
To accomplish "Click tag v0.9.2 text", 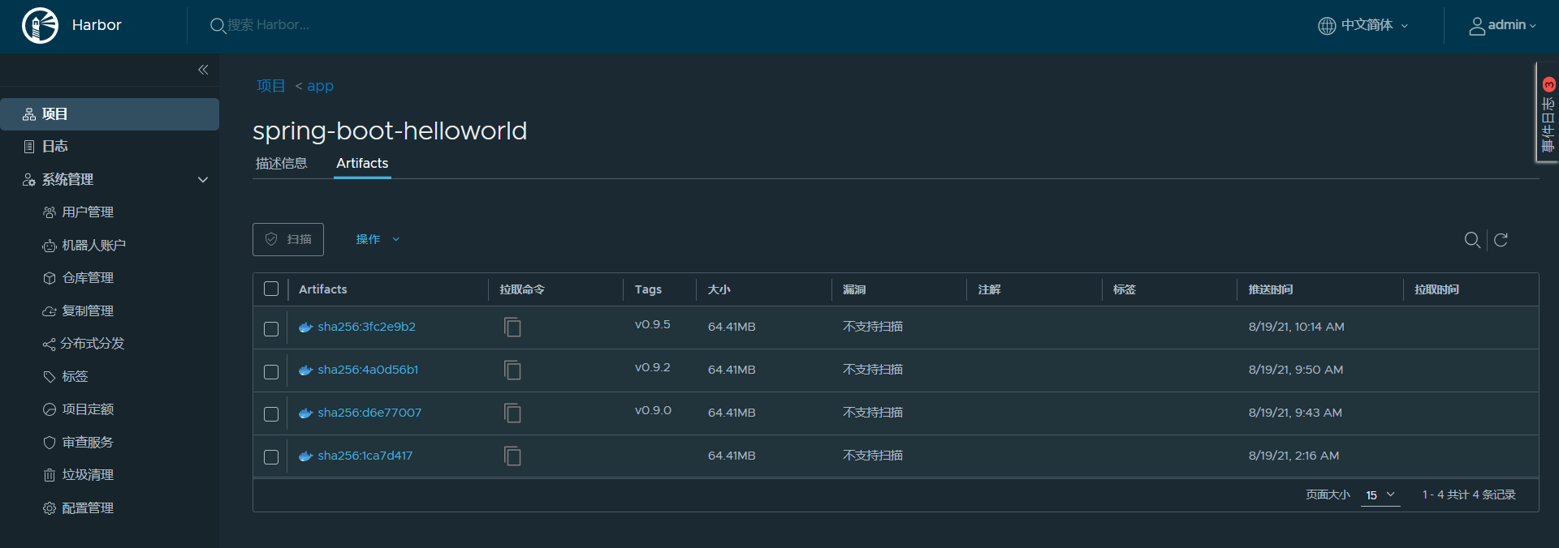I will point(653,367).
